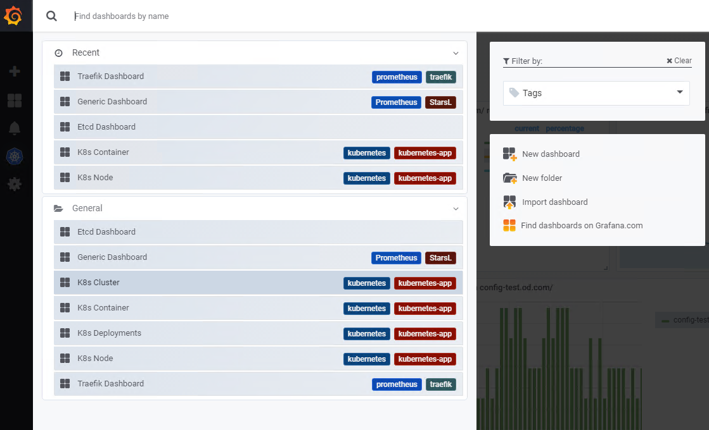Clear the applied filters
The height and width of the screenshot is (430, 709).
point(679,61)
